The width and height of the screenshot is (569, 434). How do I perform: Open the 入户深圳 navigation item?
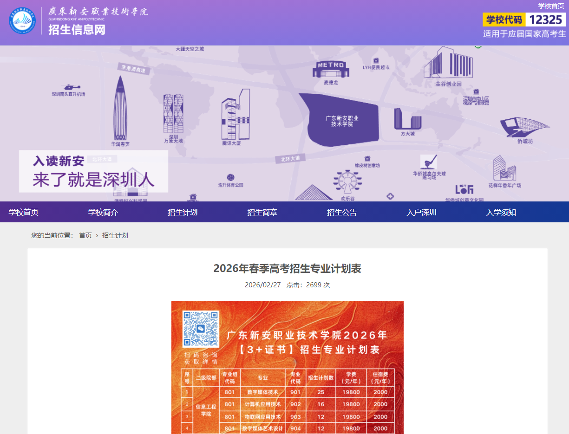420,212
